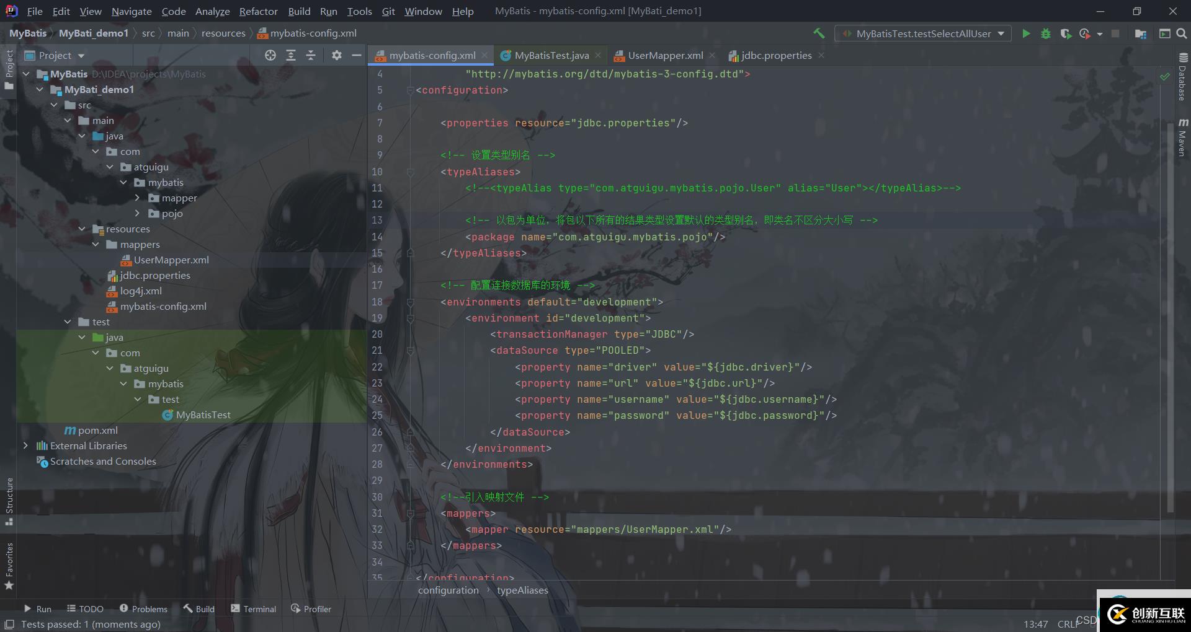
Task: Open the Profiler tool window at bottom
Action: point(311,609)
